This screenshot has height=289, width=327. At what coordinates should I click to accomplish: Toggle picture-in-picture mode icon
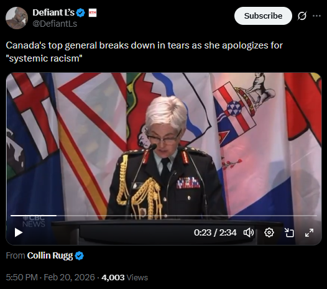point(289,232)
